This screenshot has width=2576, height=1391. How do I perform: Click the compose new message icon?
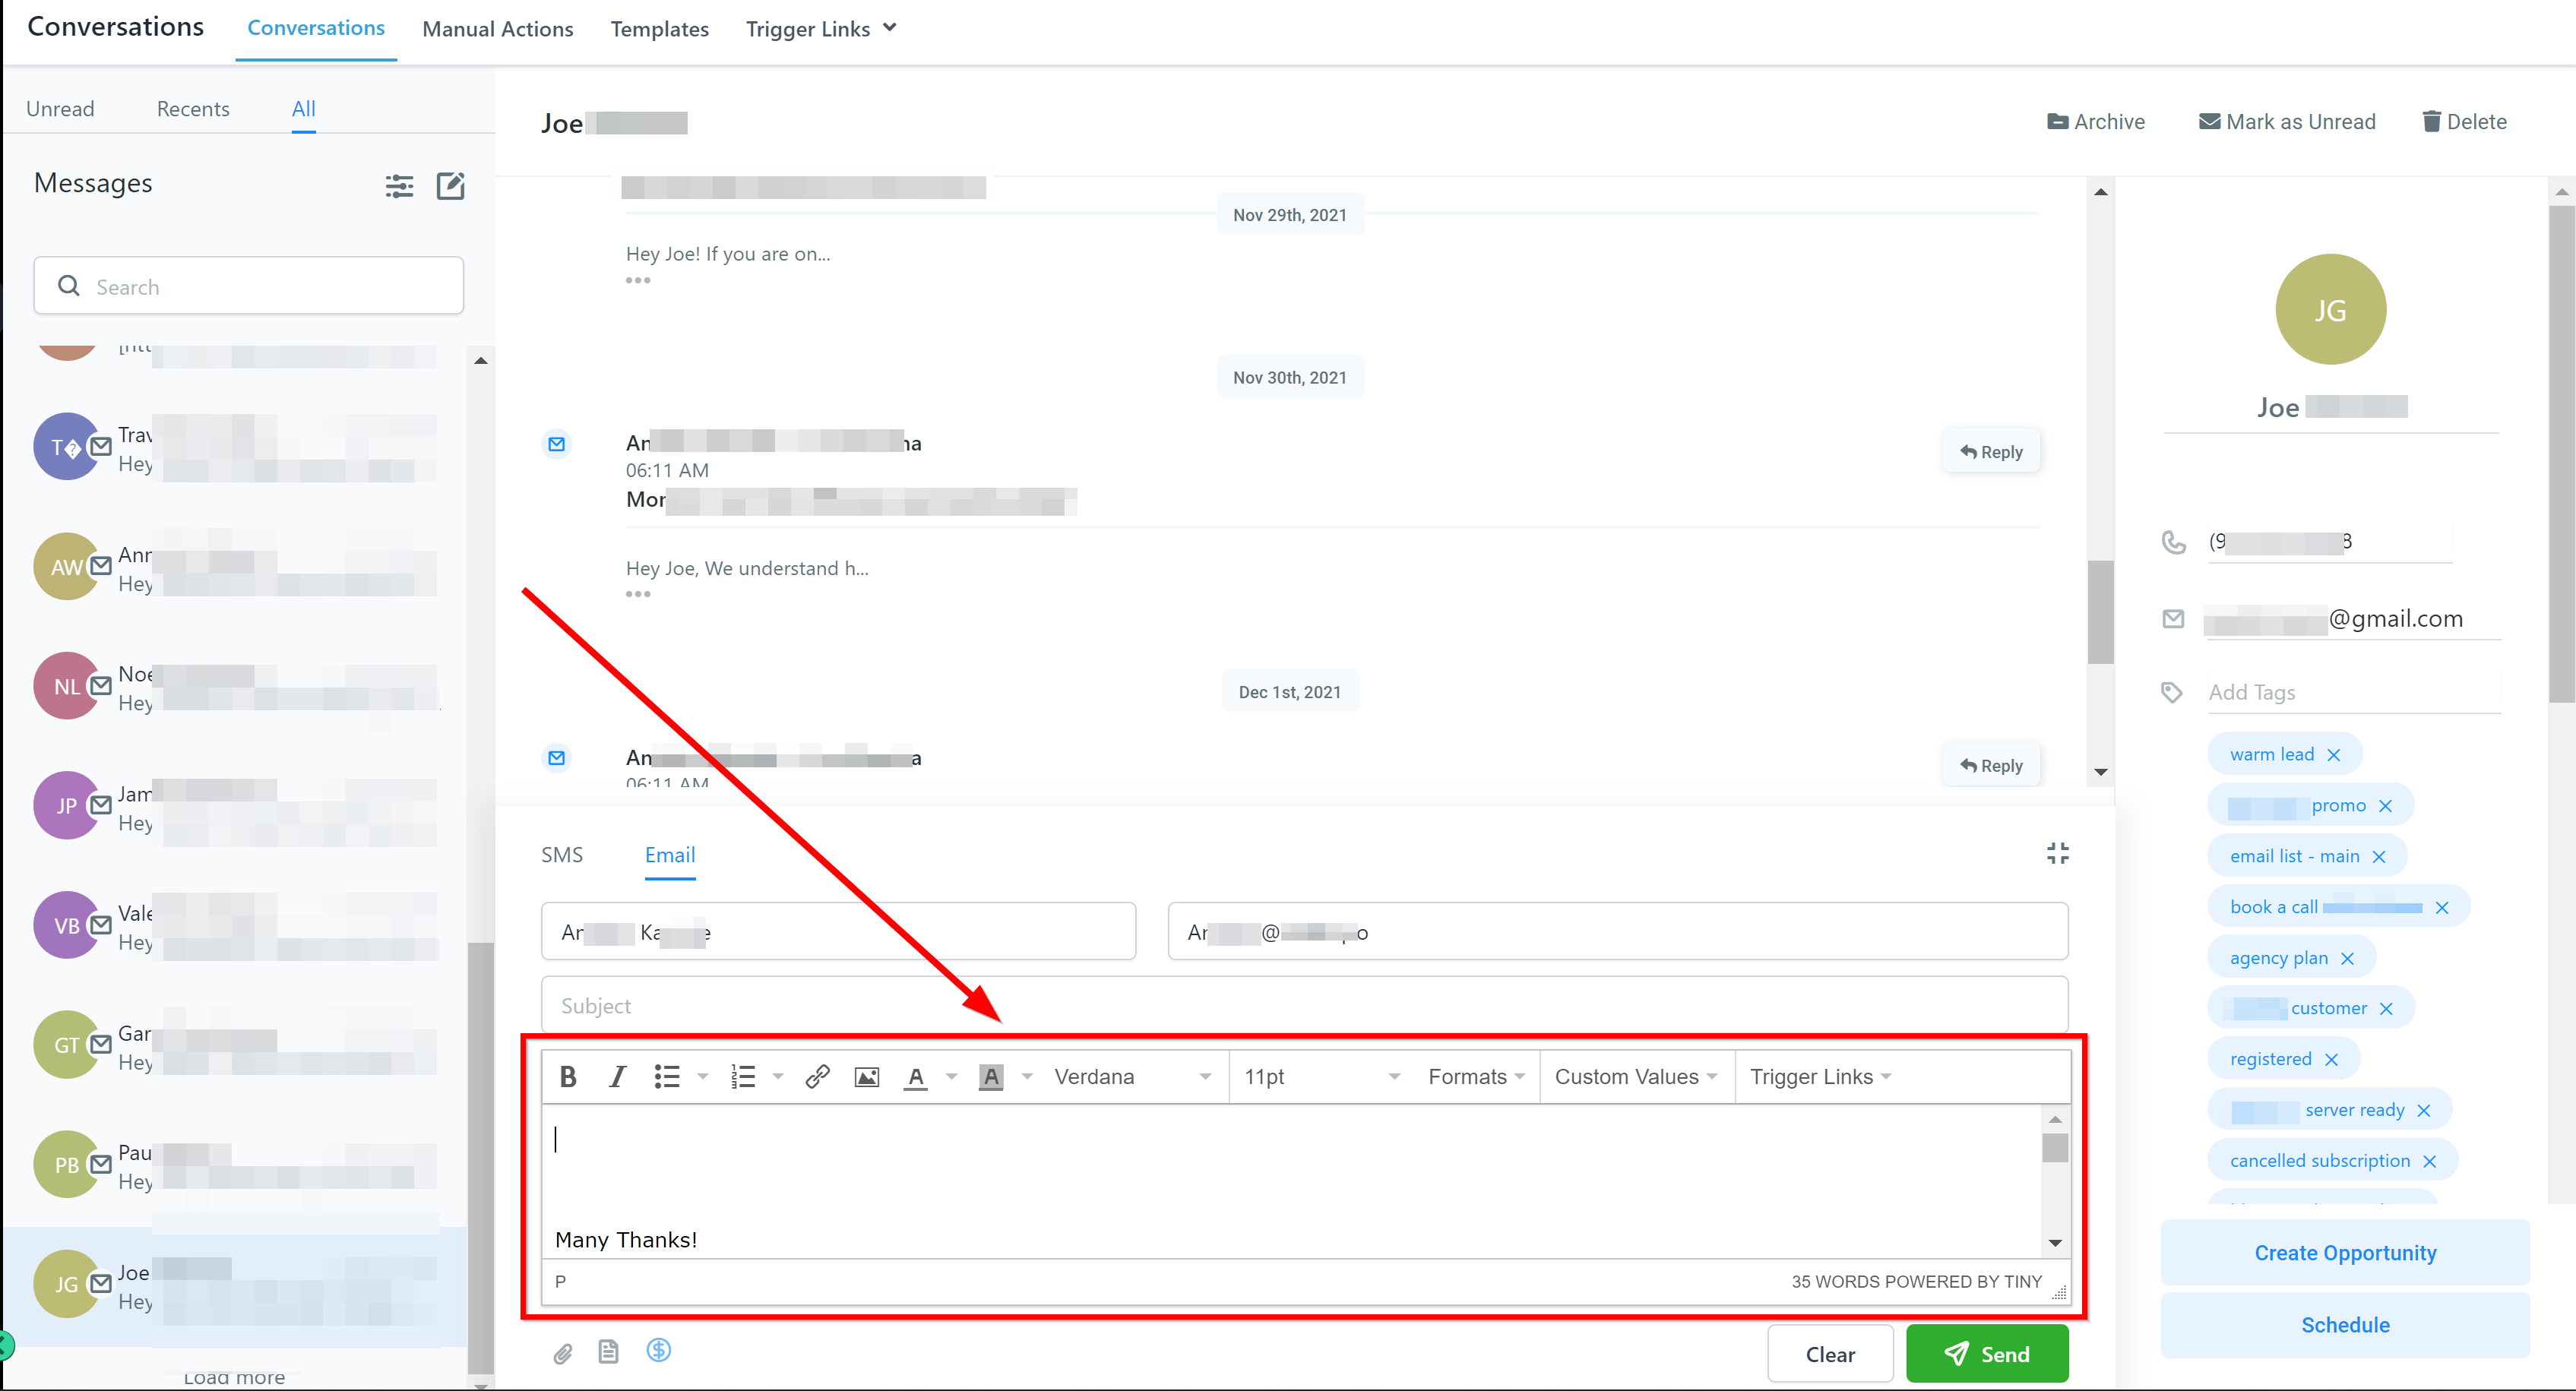point(451,186)
